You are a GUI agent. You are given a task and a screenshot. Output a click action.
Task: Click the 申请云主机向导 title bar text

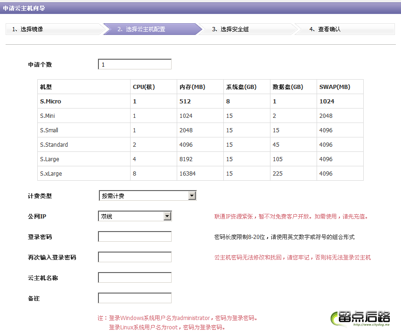click(24, 8)
